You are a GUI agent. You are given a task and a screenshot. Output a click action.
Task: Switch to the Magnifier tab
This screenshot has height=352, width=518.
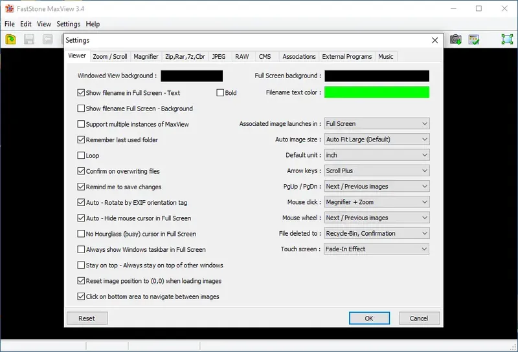pyautogui.click(x=146, y=56)
